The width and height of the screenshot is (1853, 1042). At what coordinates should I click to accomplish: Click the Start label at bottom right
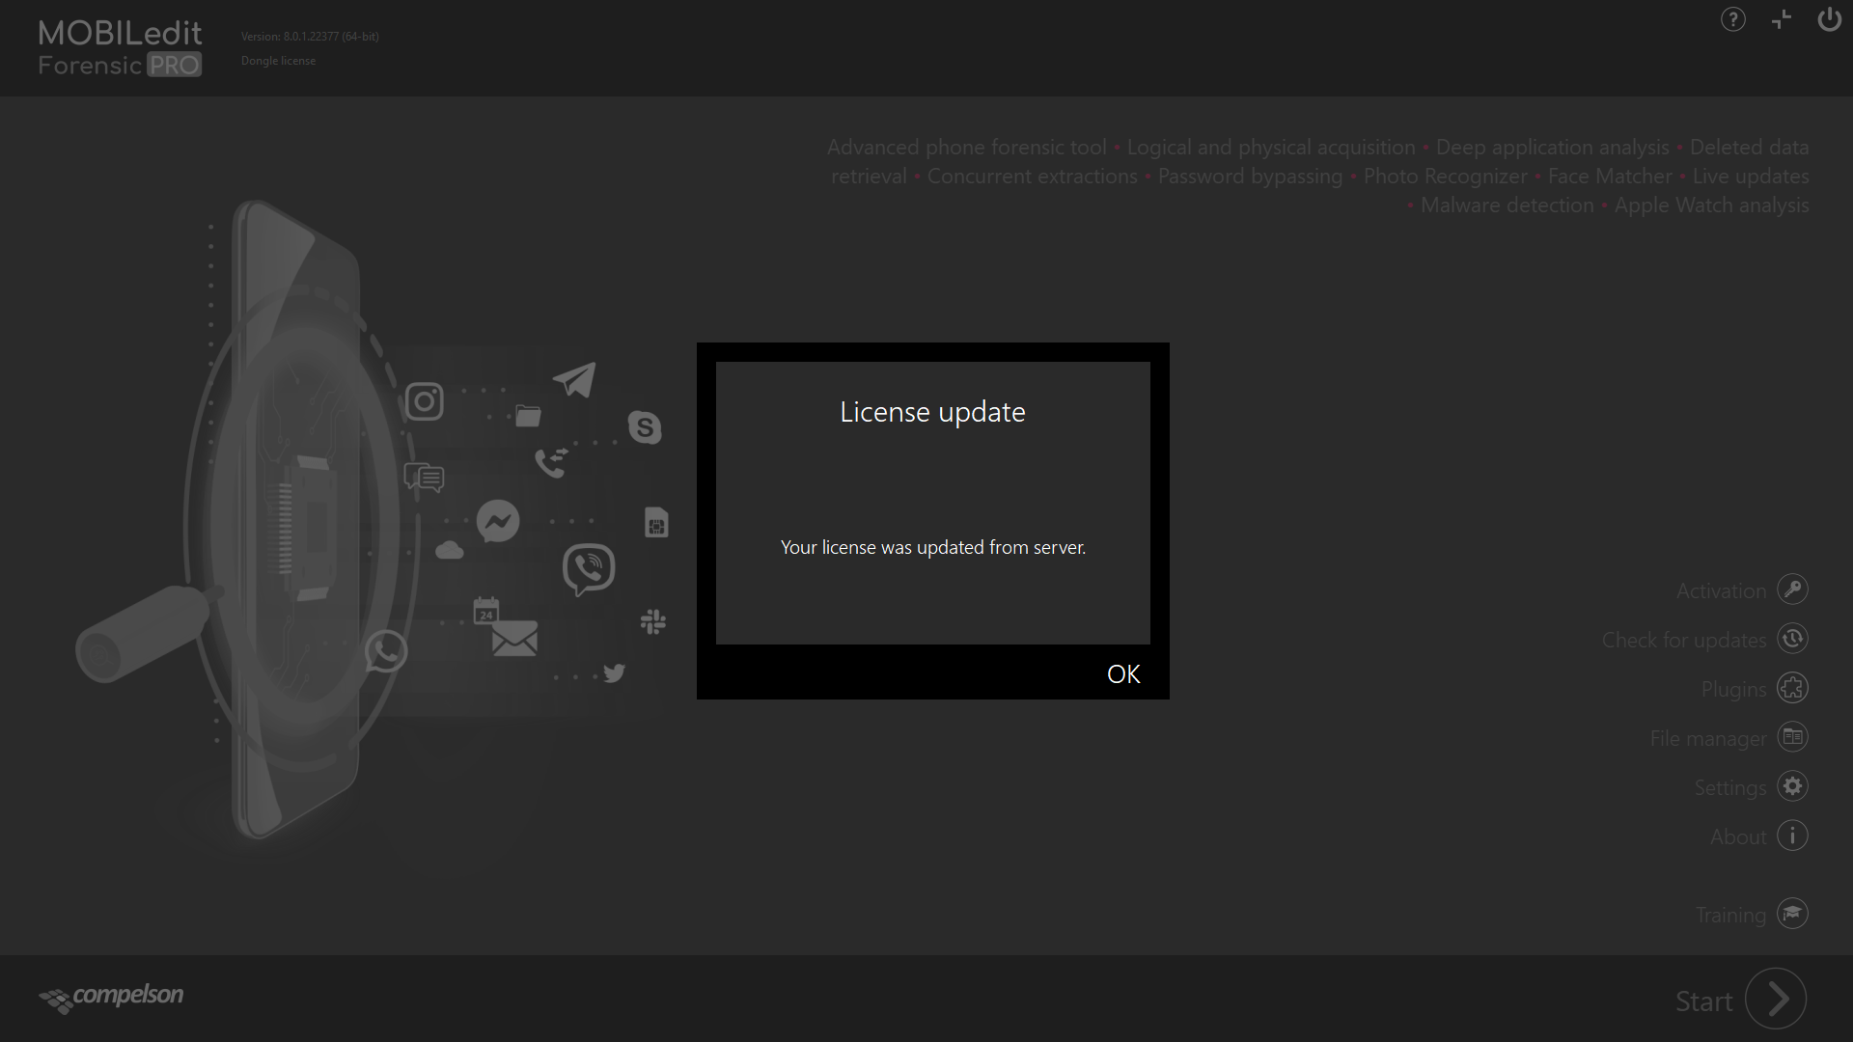1702,1001
